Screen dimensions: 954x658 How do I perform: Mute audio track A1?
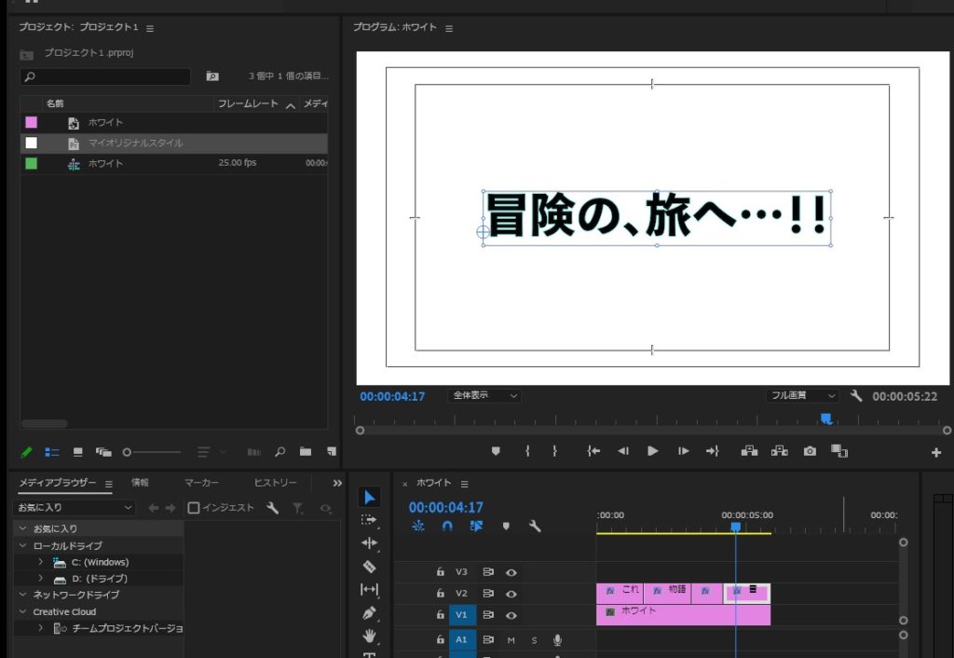click(511, 639)
